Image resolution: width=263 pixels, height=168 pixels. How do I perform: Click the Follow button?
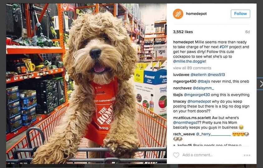(240, 14)
